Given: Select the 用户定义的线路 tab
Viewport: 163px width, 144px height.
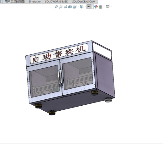Looking at the screenshot, I should coord(15,2).
